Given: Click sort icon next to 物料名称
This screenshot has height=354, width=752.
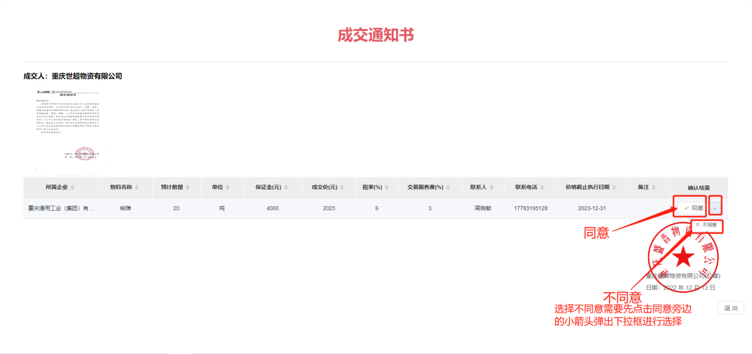Looking at the screenshot, I should tap(137, 188).
